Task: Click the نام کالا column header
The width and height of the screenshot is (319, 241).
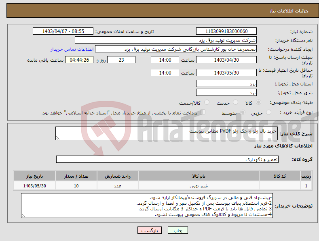Action: click(199, 176)
